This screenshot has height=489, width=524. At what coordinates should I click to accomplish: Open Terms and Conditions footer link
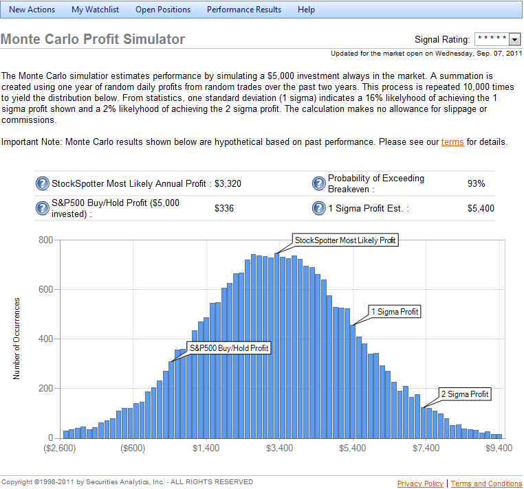486,484
